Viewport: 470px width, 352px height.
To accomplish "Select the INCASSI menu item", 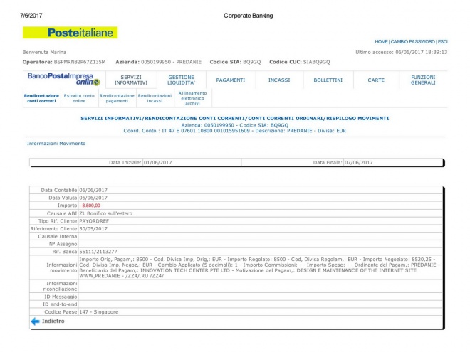I will pos(278,80).
